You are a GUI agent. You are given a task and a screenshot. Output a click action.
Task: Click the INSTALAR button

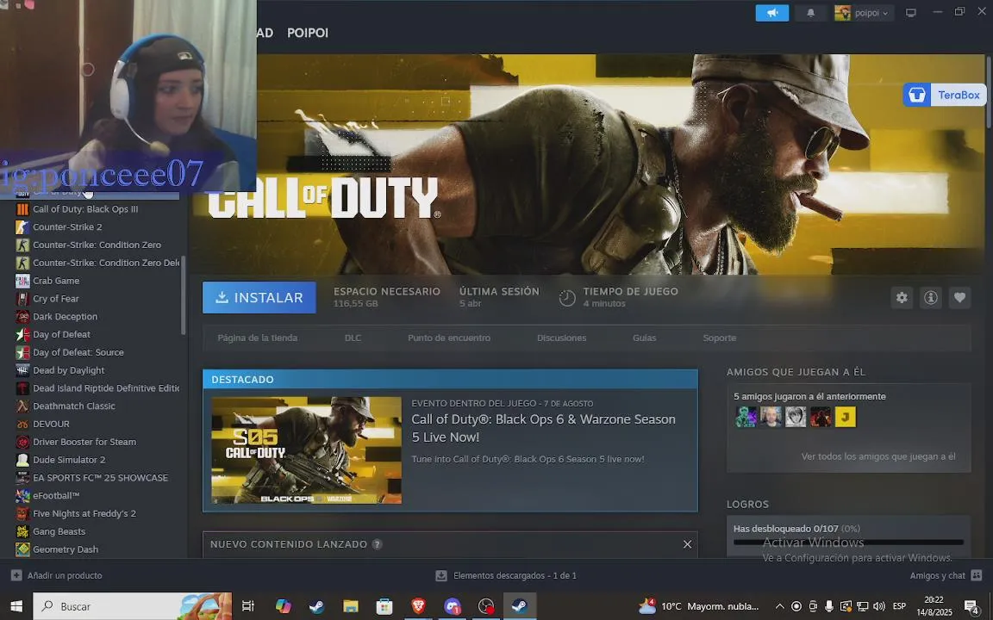pyautogui.click(x=259, y=297)
